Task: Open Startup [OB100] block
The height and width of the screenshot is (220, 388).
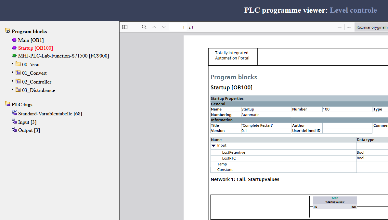Action: (x=35, y=48)
